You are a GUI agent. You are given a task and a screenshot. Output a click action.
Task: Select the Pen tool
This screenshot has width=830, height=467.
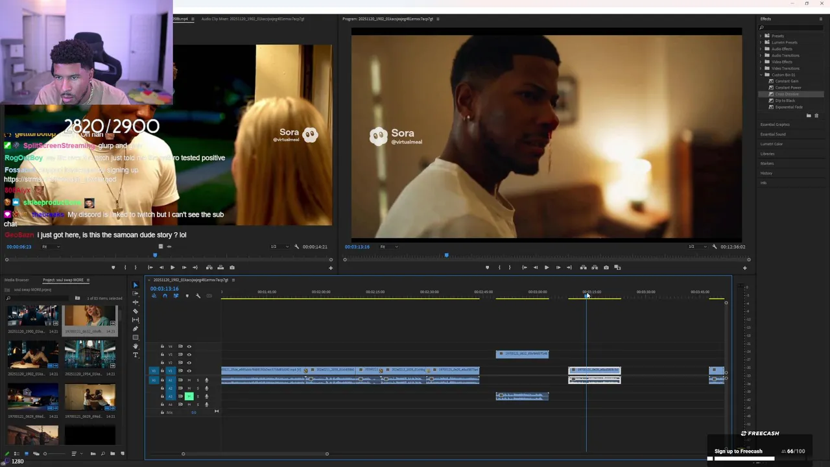pos(136,329)
